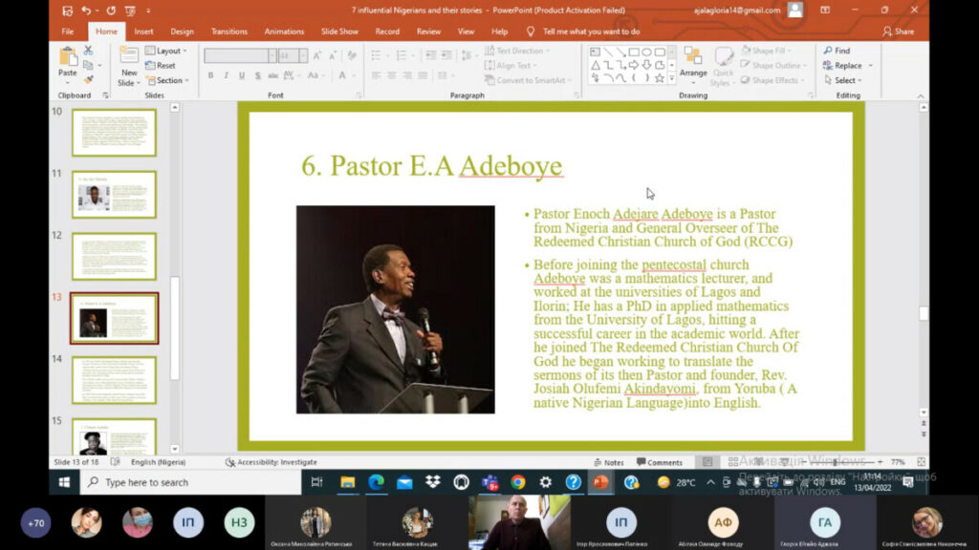Select slide 14 thumbnail in panel

coord(114,380)
